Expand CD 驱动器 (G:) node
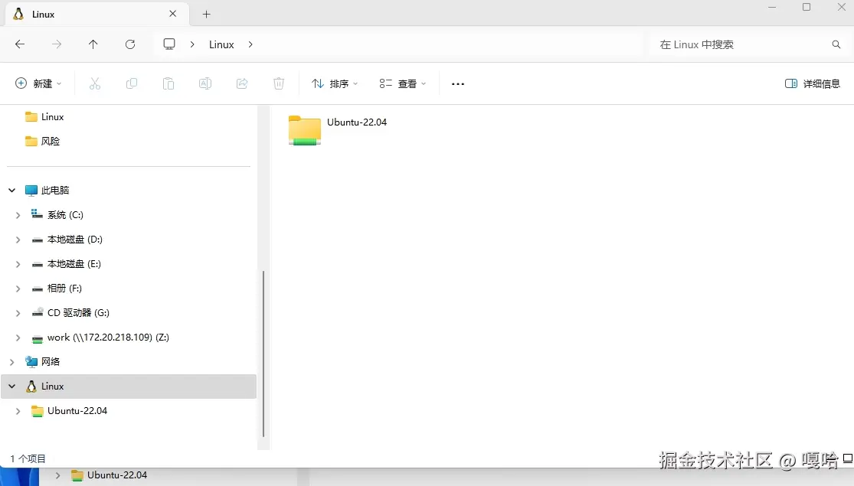 (x=18, y=313)
